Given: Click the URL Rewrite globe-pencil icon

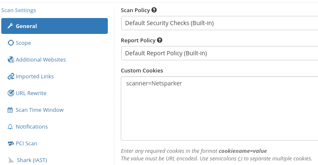Looking at the screenshot, I should coord(11,93).
